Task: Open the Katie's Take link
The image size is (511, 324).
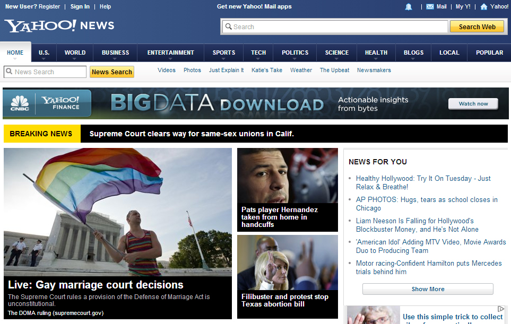Action: coord(267,70)
